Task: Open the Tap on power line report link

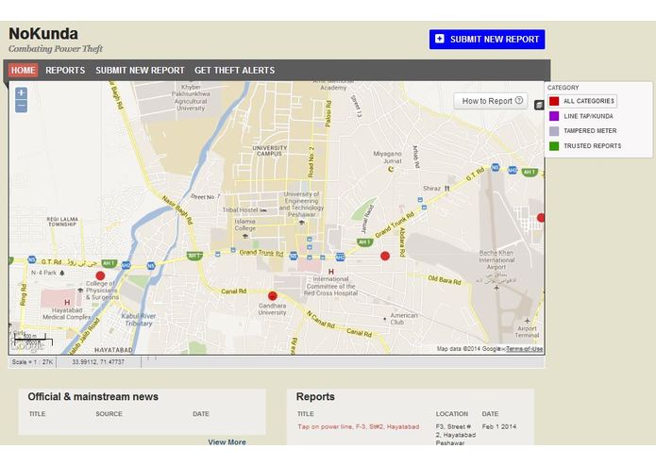Action: tap(358, 426)
